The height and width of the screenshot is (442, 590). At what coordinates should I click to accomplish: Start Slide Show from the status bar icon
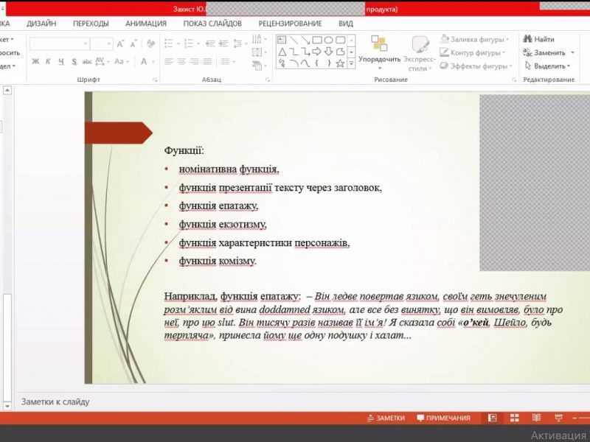tap(558, 418)
